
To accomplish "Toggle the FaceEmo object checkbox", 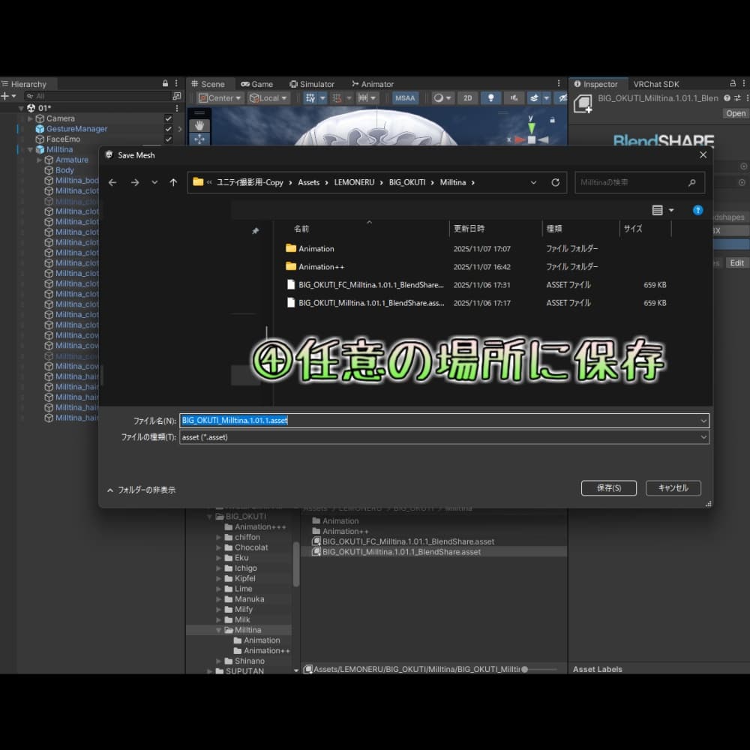I will (169, 139).
